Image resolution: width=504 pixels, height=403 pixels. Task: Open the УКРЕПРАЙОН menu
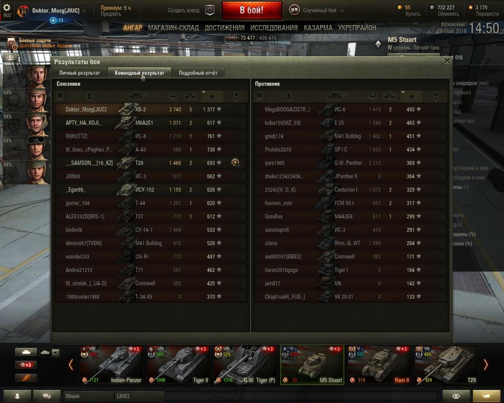(357, 28)
